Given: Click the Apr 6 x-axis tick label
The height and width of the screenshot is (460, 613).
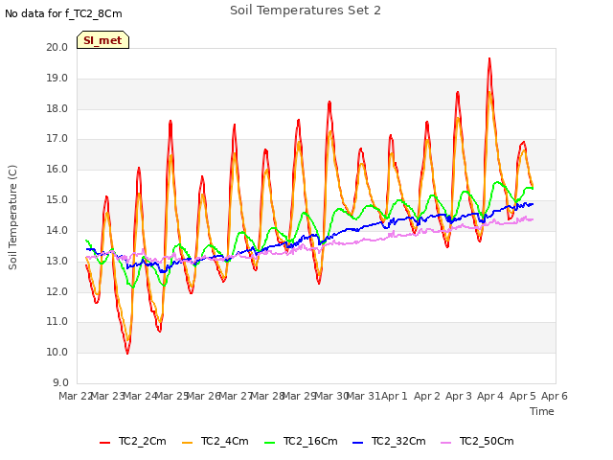Looking at the screenshot, I should (x=555, y=396).
